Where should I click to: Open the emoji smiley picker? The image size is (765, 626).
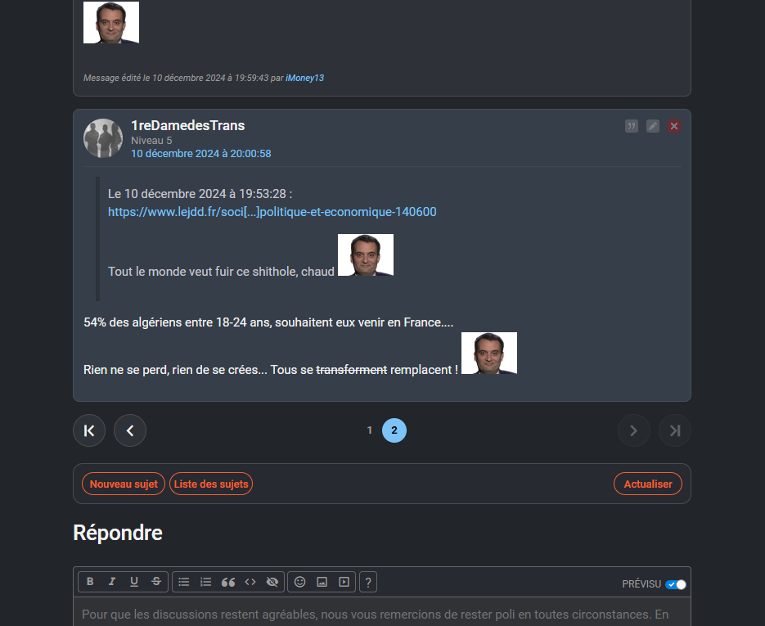coord(300,582)
